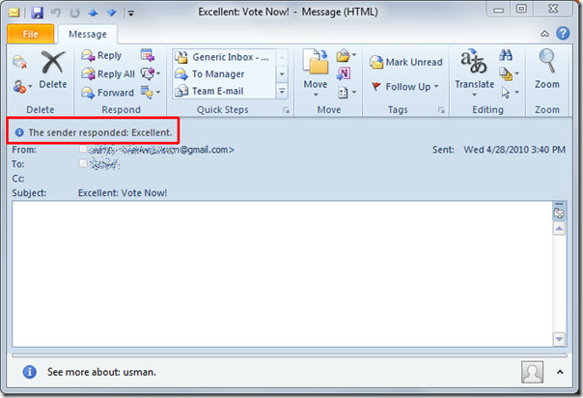The height and width of the screenshot is (398, 583).
Task: Click 'The sender responded: Excellent.' info bar
Action: 94,132
